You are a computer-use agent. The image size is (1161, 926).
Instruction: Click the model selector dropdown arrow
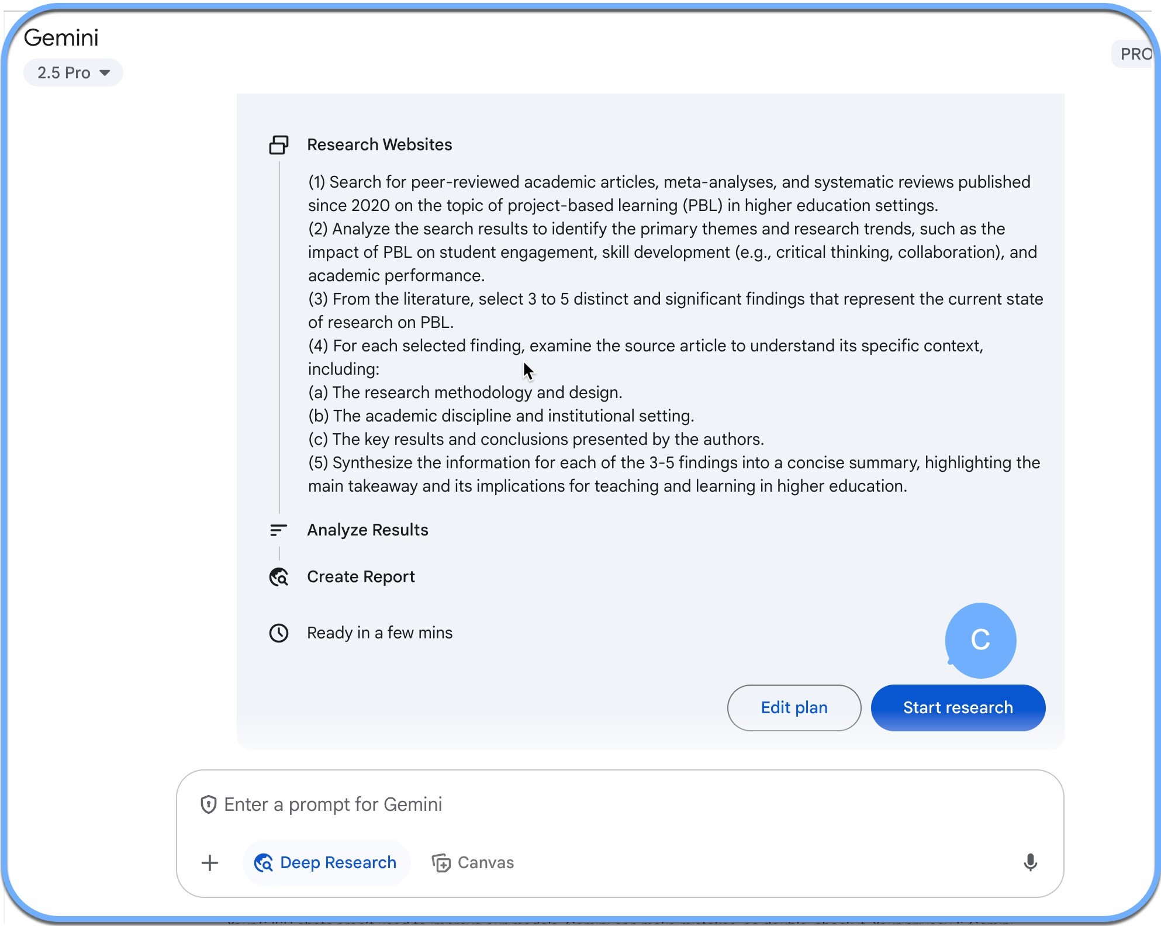[105, 73]
